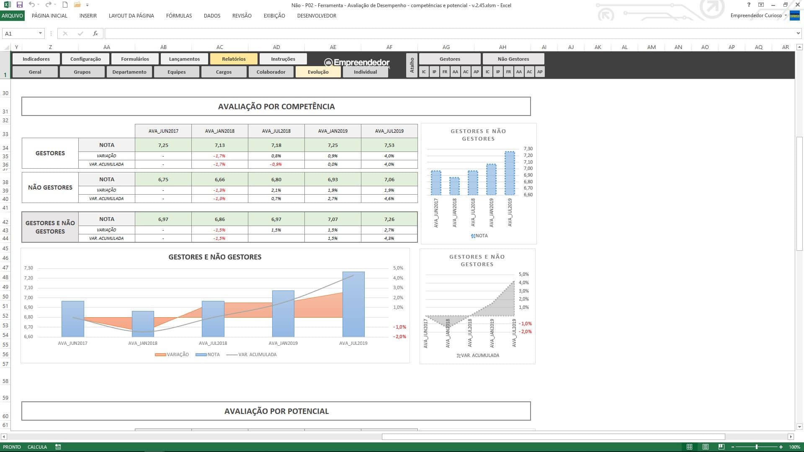Click the Não Gestores shortcut button

(513, 59)
